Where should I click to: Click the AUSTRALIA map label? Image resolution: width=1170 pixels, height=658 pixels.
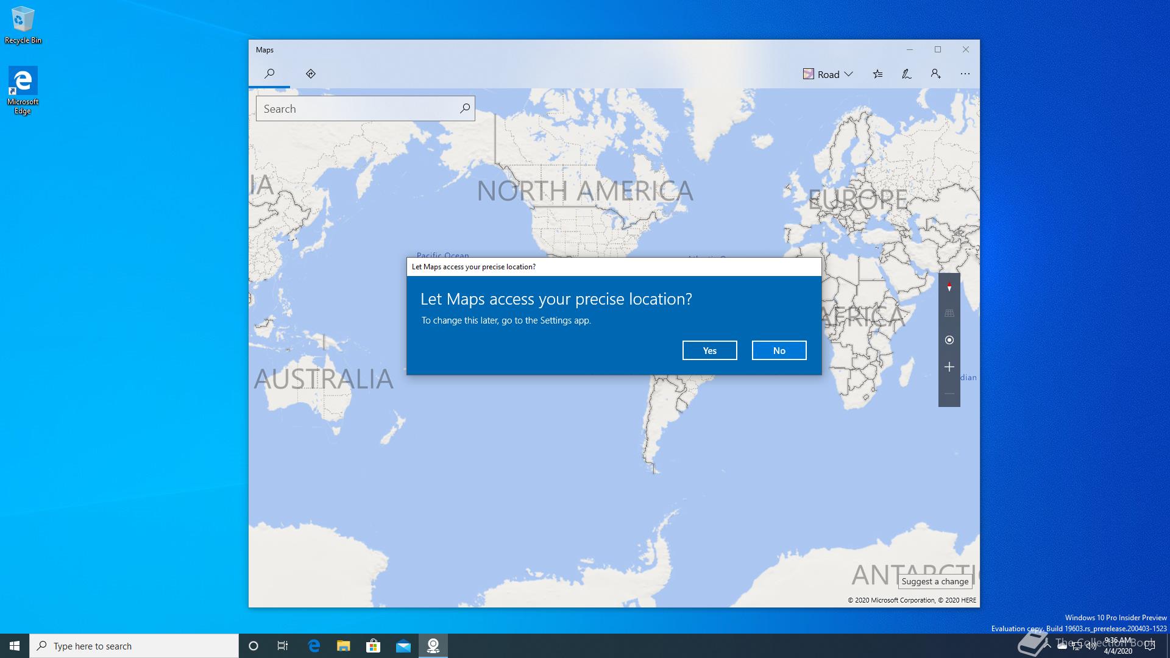[x=324, y=379]
